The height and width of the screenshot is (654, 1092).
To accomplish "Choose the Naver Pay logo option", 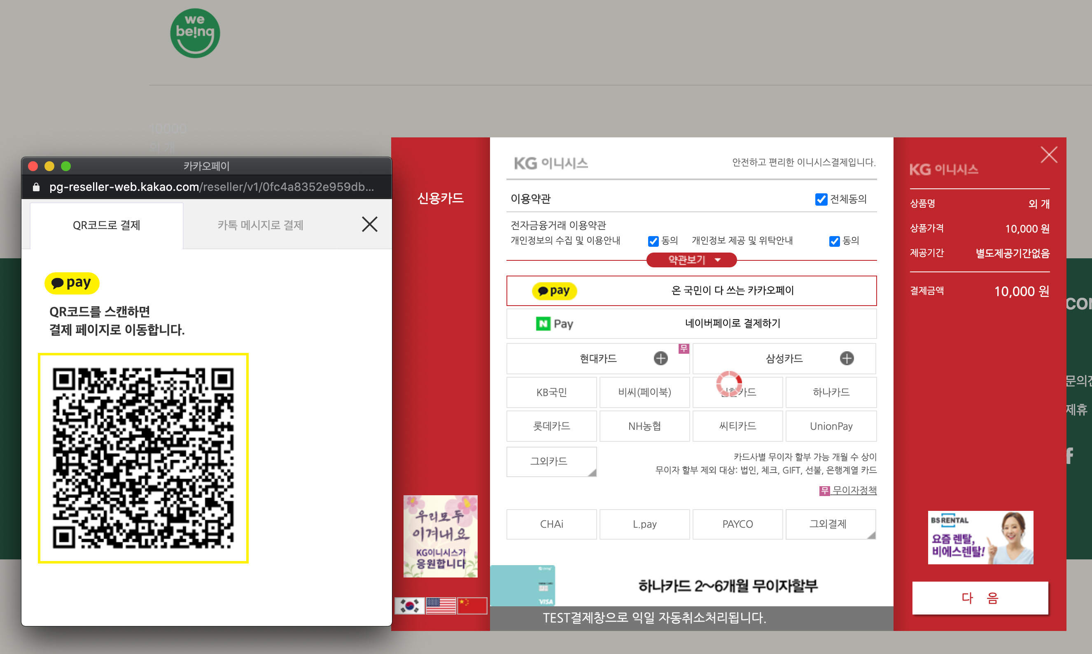I will click(x=554, y=324).
